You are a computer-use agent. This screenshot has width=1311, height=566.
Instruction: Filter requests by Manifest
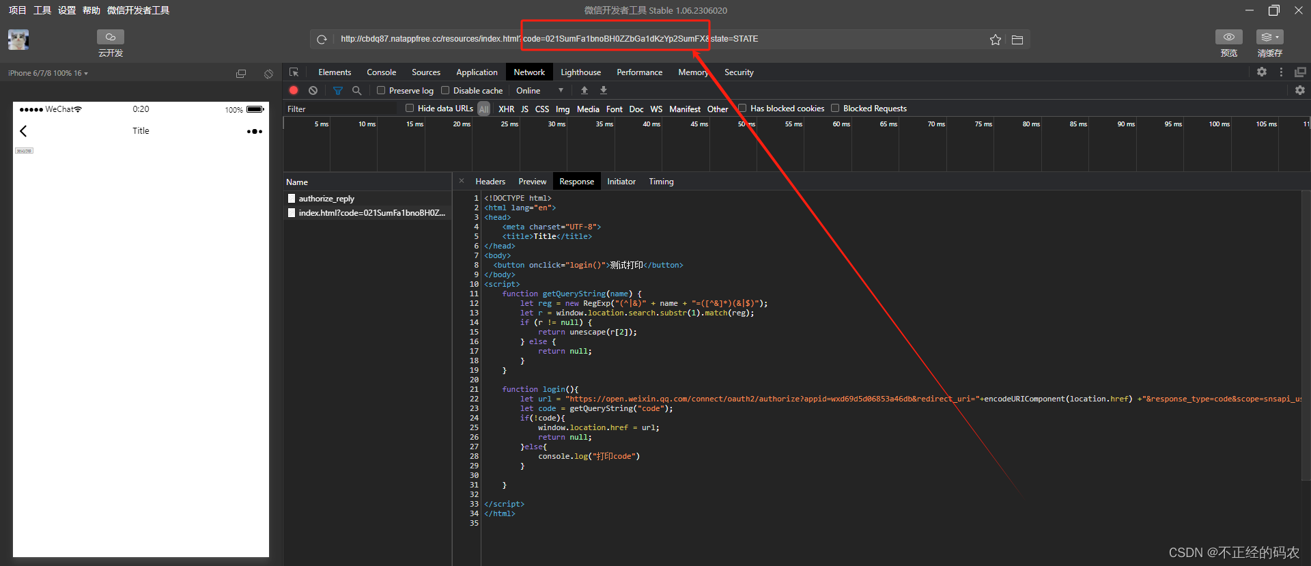point(685,109)
